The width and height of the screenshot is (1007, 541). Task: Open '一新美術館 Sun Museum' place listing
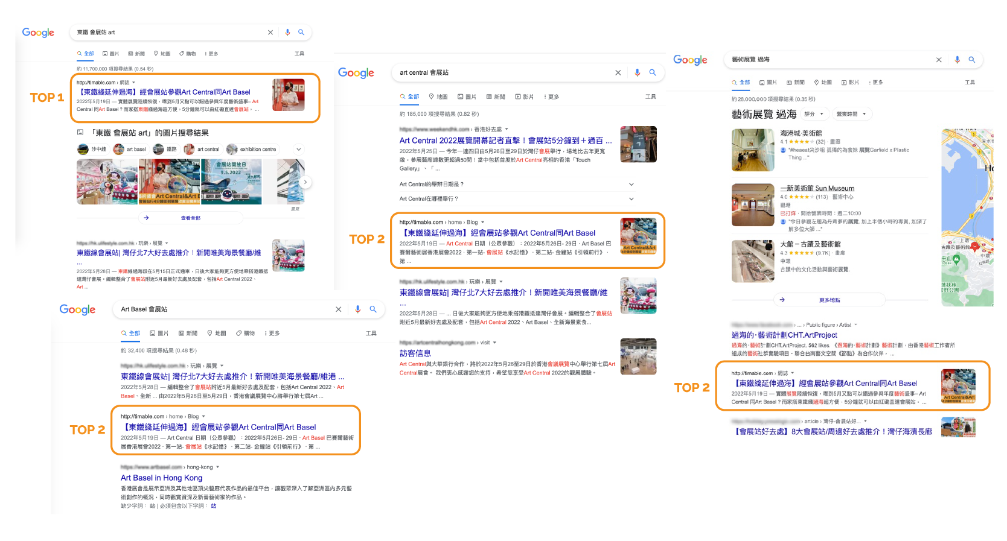817,188
